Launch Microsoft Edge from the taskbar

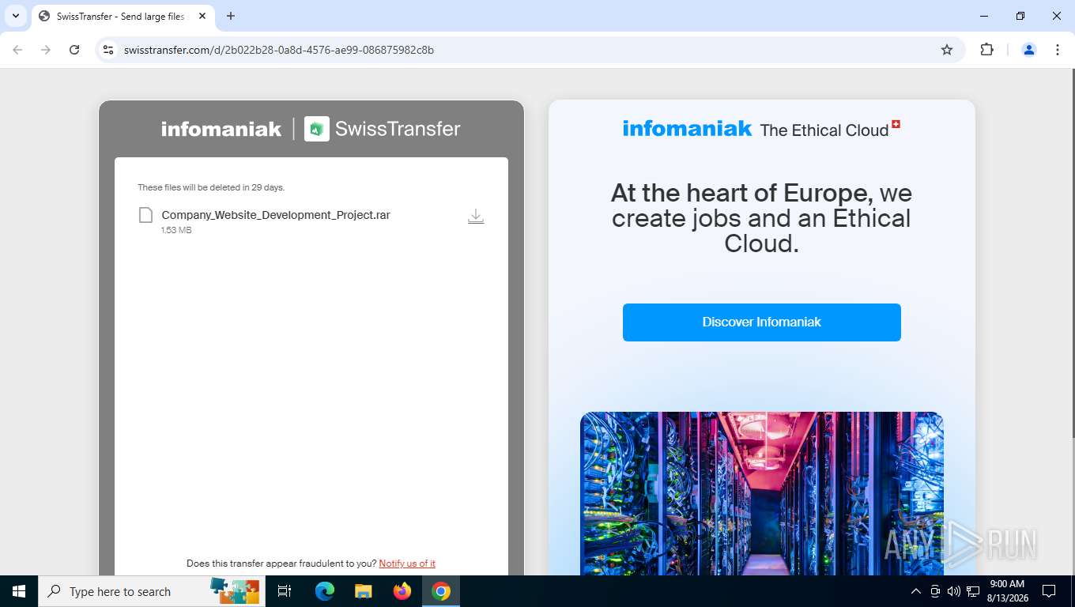tap(324, 591)
